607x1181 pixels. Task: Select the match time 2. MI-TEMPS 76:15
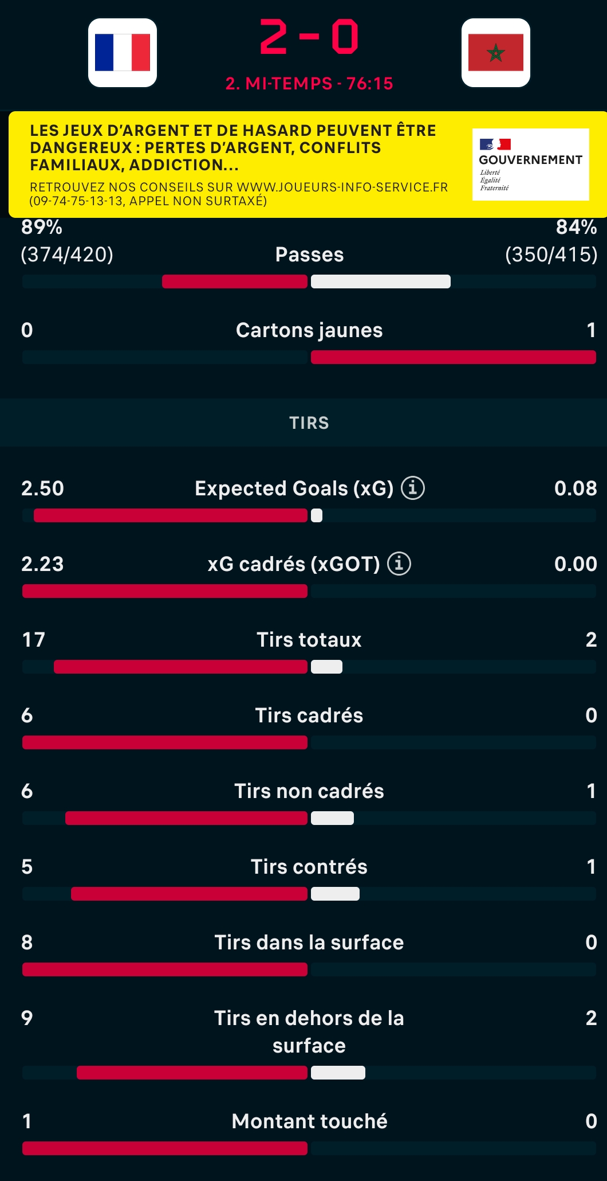[309, 84]
